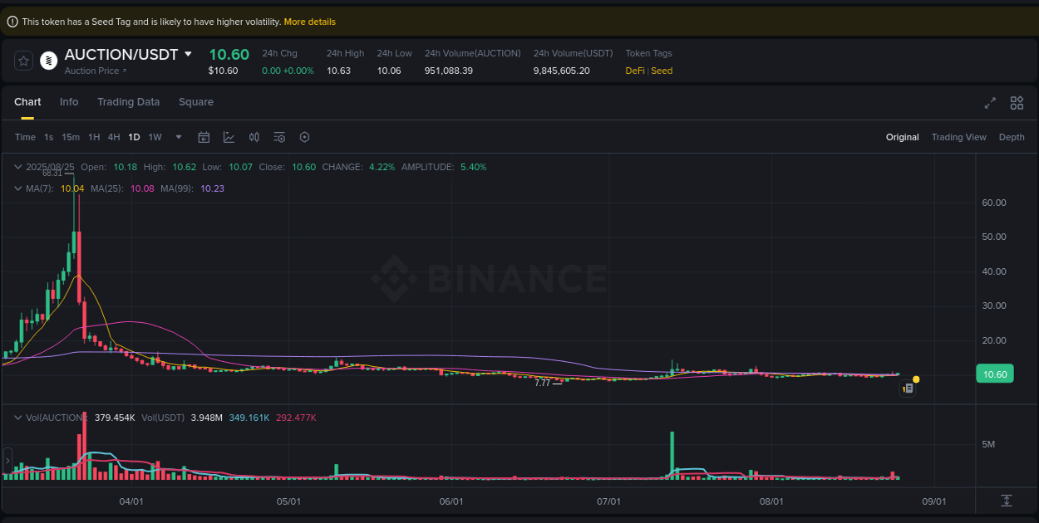The image size is (1039, 523).
Task: Click the favorite star icon next to AUCTION/USDT
Action: [x=23, y=60]
